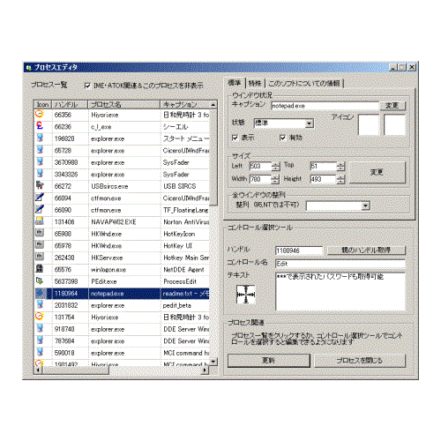Viewport: 441px width, 441px height.
Task: Click the 更新 refresh button
Action: pos(269,361)
